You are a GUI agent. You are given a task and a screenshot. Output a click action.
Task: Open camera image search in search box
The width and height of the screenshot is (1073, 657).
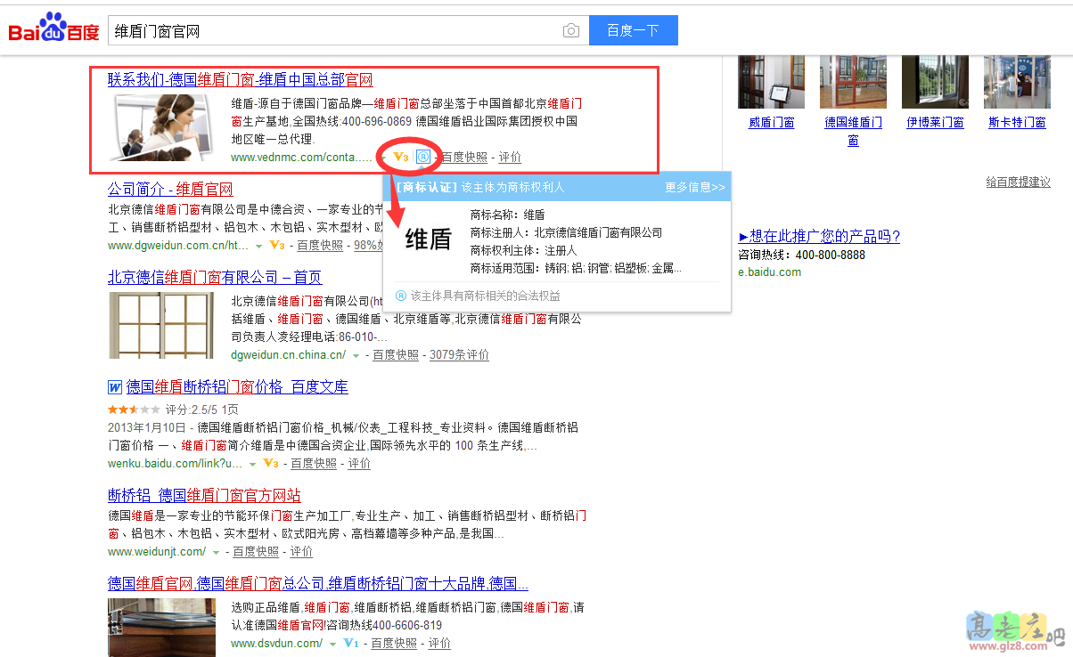click(571, 31)
